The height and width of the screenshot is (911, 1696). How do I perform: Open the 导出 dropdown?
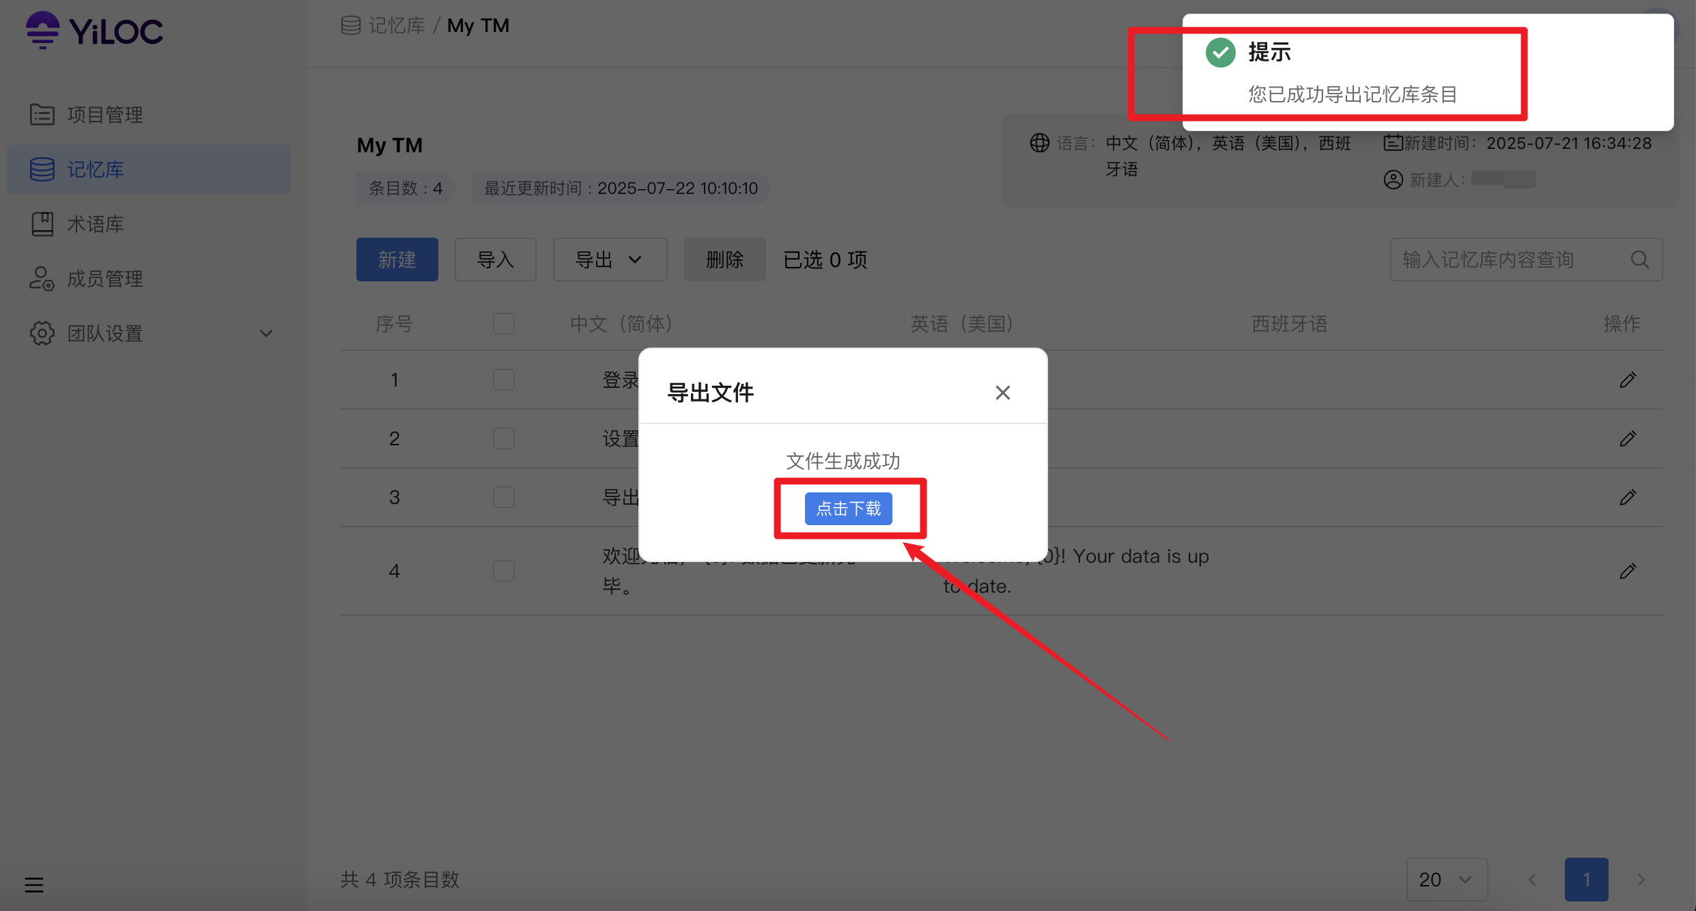(610, 260)
